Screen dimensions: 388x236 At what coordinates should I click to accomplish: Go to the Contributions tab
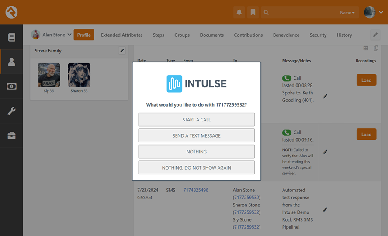249,35
